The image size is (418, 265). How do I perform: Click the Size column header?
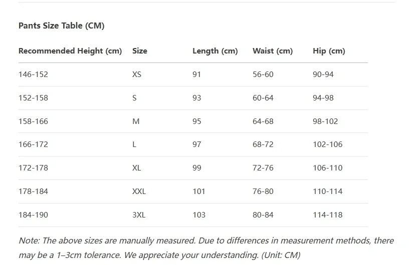(140, 51)
